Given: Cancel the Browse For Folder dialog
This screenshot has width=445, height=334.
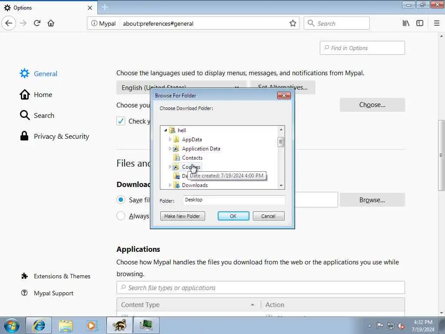Looking at the screenshot, I should click(x=269, y=216).
